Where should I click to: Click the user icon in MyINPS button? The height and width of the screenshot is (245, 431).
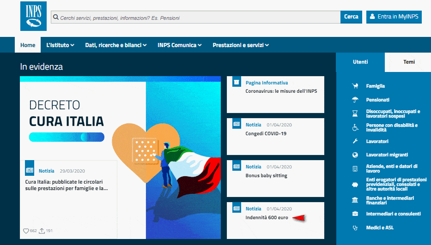point(372,17)
